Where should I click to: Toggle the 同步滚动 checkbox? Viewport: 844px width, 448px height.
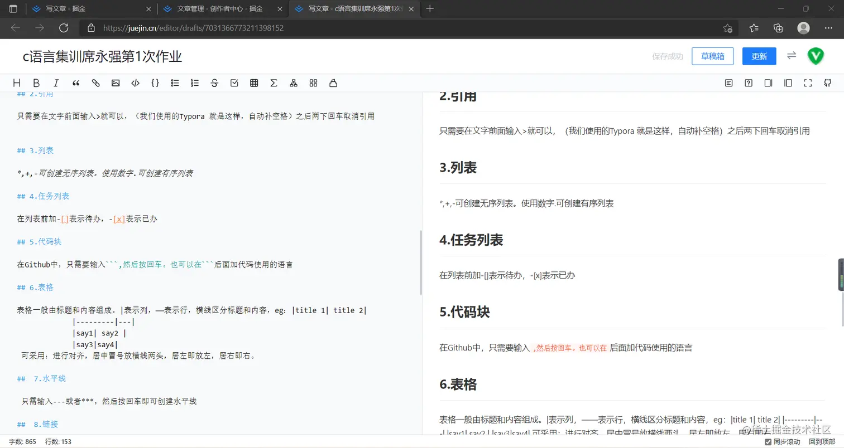[768, 442]
